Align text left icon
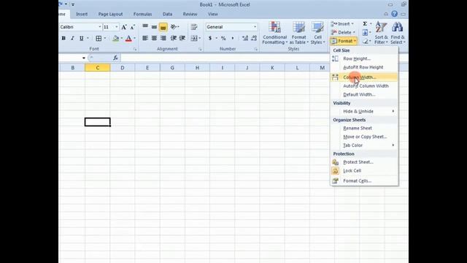The image size is (467, 263). tap(145, 38)
